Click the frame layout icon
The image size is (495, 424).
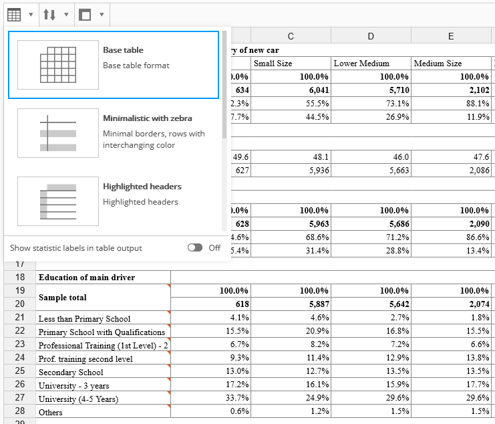pyautogui.click(x=85, y=15)
